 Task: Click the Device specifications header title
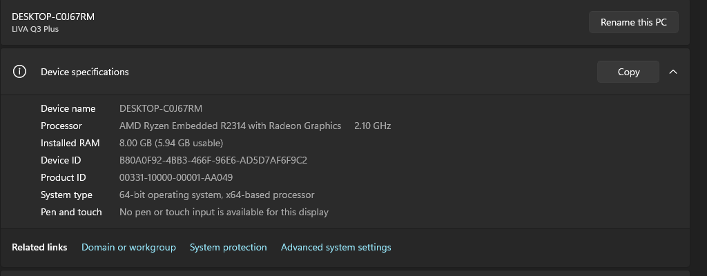(x=85, y=72)
